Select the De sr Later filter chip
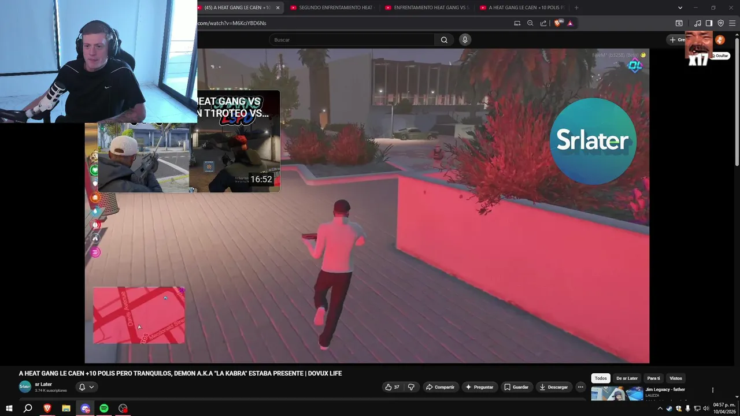Screen dimensions: 740x416 click(x=627, y=378)
